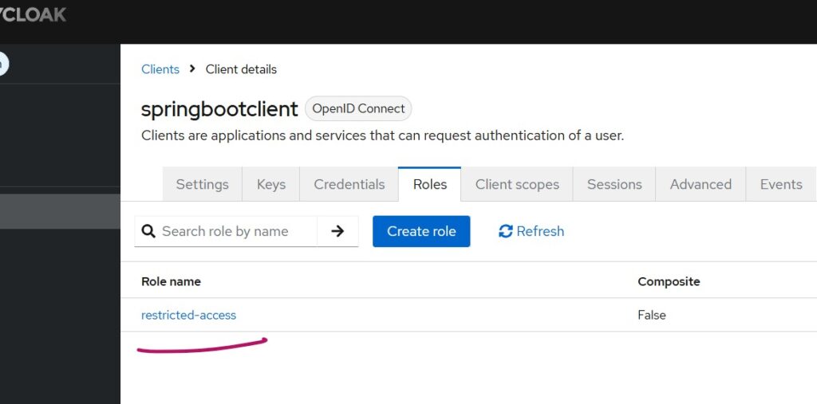Go to the Events tab
The width and height of the screenshot is (817, 404).
point(780,184)
